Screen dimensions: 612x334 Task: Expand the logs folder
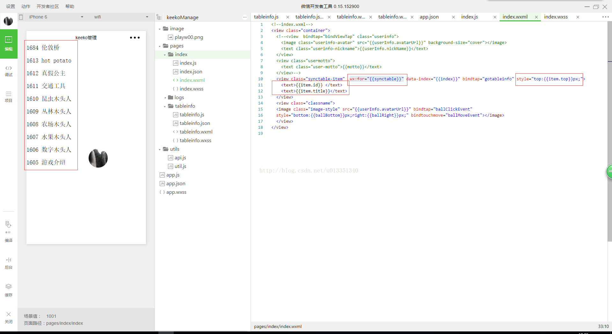[x=165, y=98]
